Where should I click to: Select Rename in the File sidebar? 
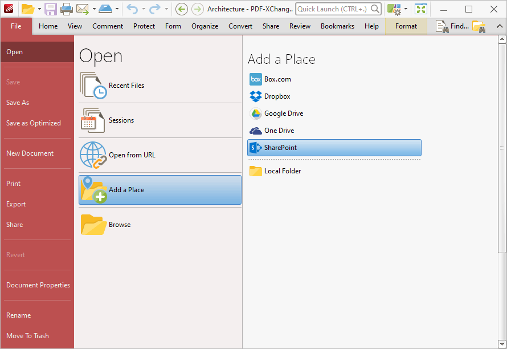[x=37, y=315]
